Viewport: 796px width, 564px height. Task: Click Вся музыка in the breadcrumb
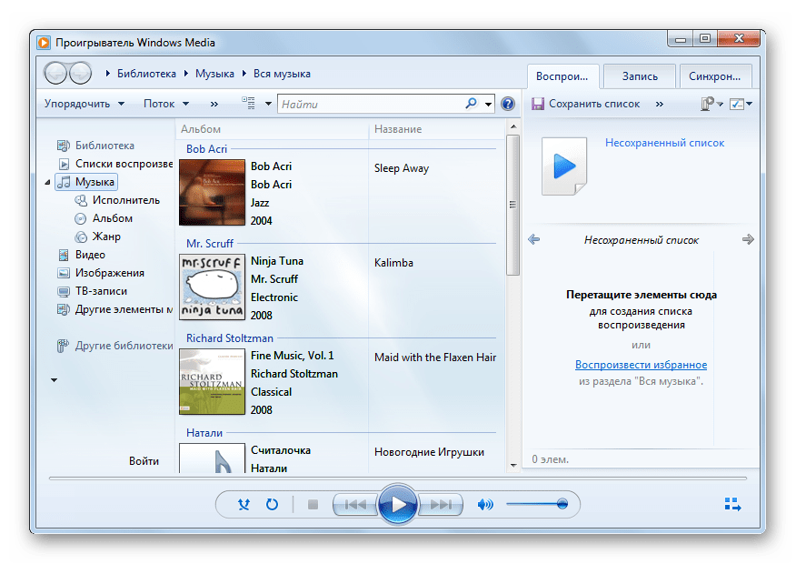(282, 74)
